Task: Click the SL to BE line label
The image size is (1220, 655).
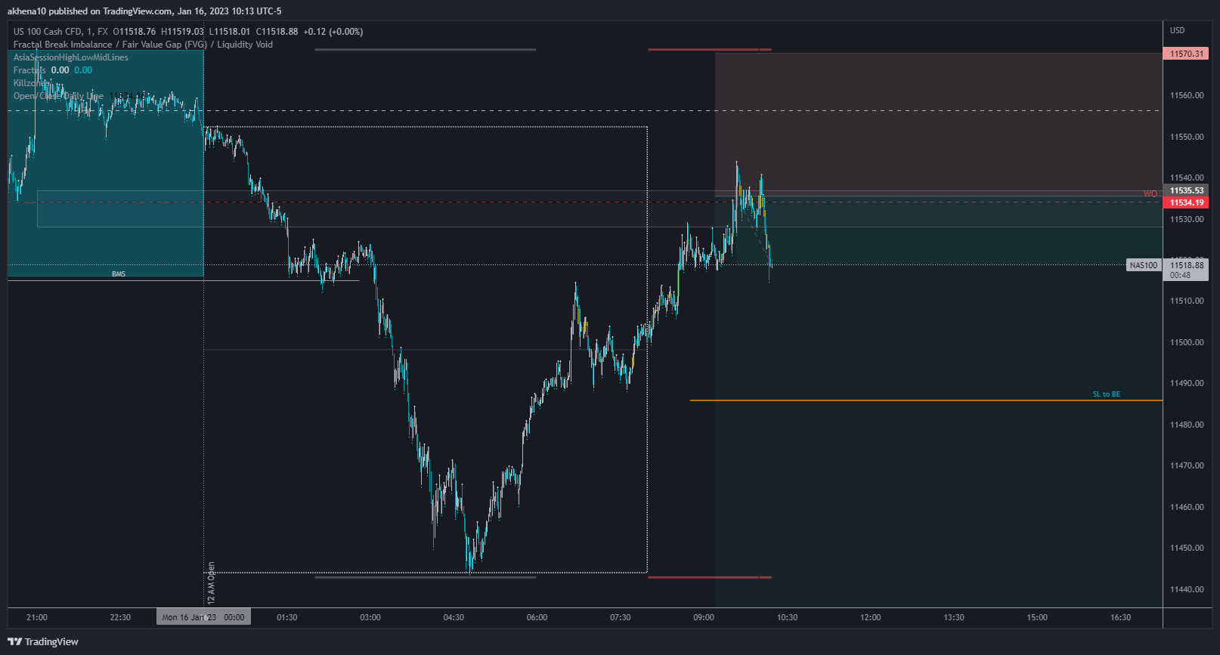Action: 1107,394
